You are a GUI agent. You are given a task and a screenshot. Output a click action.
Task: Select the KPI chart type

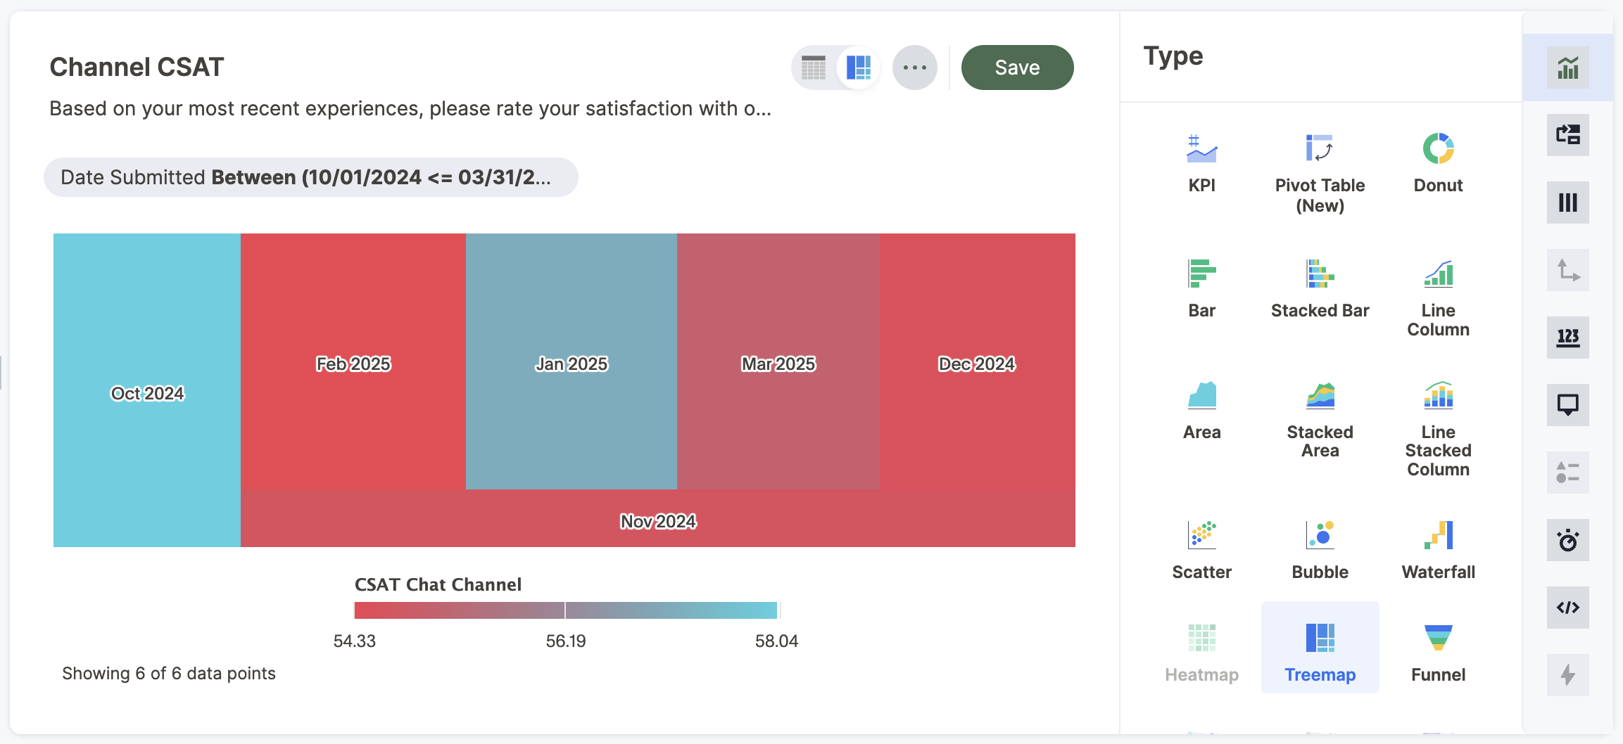pos(1201,163)
